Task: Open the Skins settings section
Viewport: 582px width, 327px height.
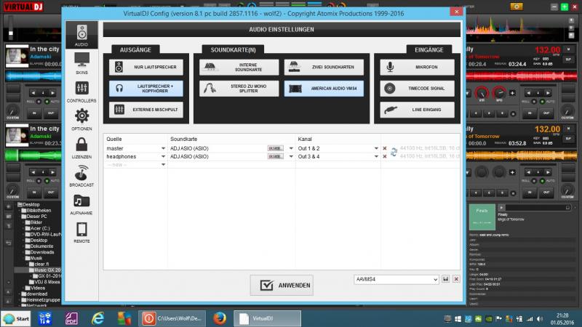Action: (x=81, y=63)
